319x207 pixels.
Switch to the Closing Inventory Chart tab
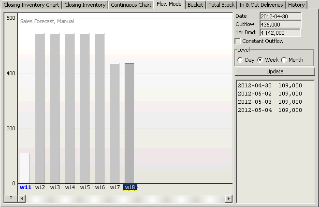point(31,5)
